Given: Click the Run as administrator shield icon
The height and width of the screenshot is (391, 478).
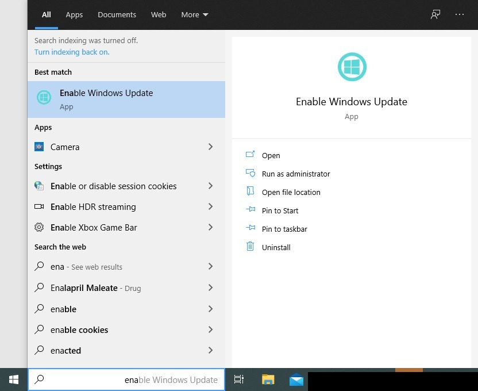Looking at the screenshot, I should click(x=250, y=173).
